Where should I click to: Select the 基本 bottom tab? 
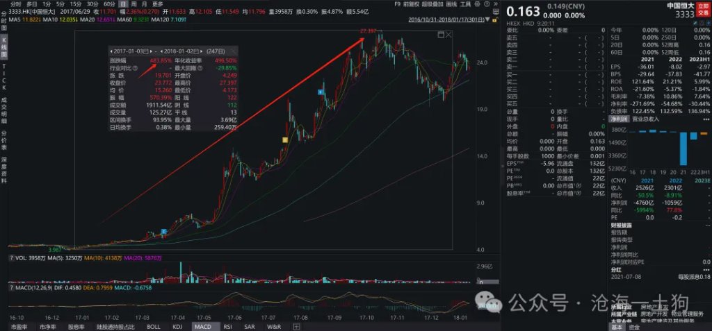617,327
